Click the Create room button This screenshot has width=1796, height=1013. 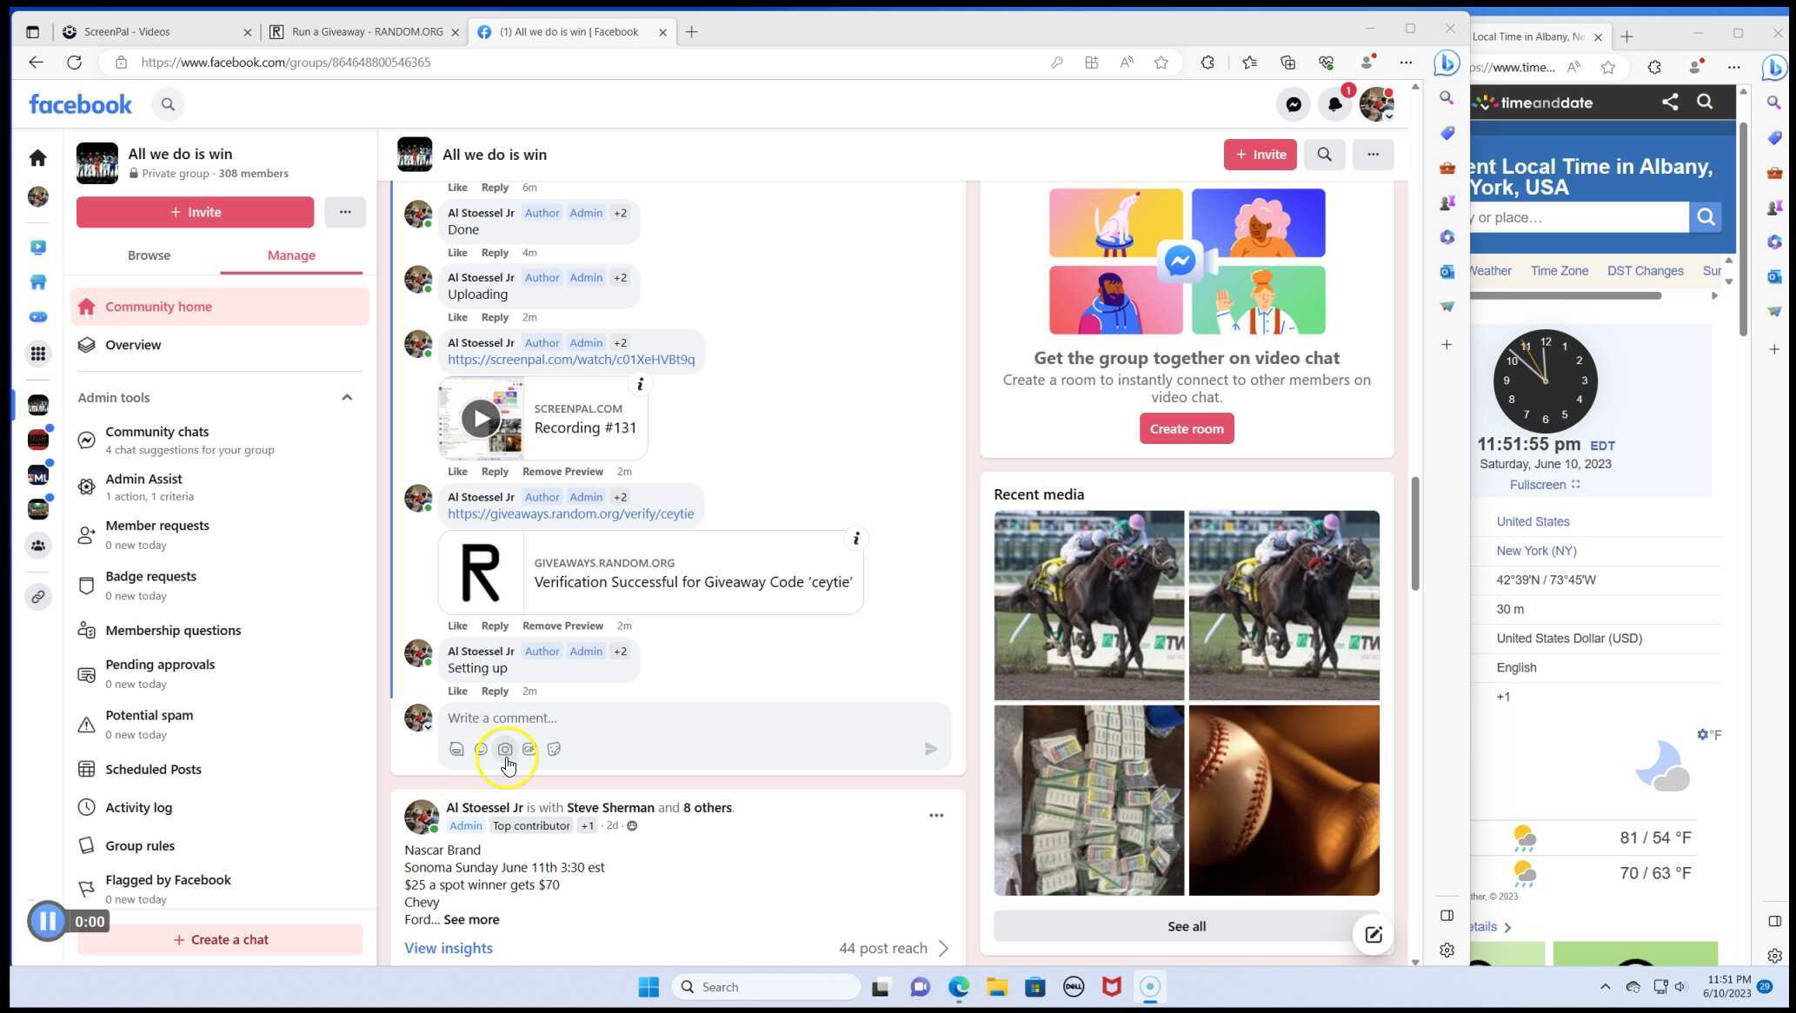(1186, 428)
